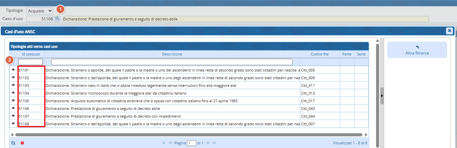Image resolution: width=457 pixels, height=148 pixels.
Task: Click the eye icon for row 51103
Action: (x=13, y=85)
